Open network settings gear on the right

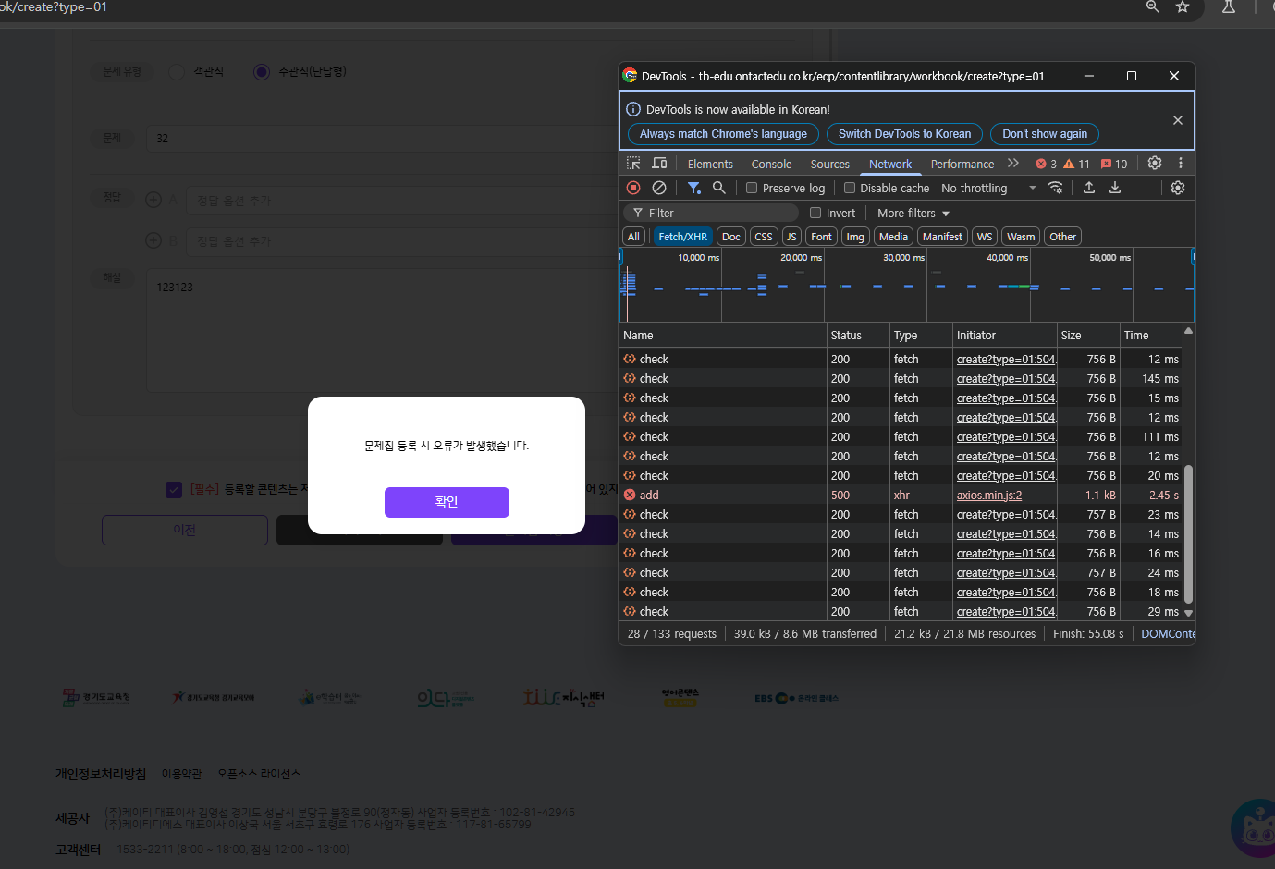point(1178,188)
